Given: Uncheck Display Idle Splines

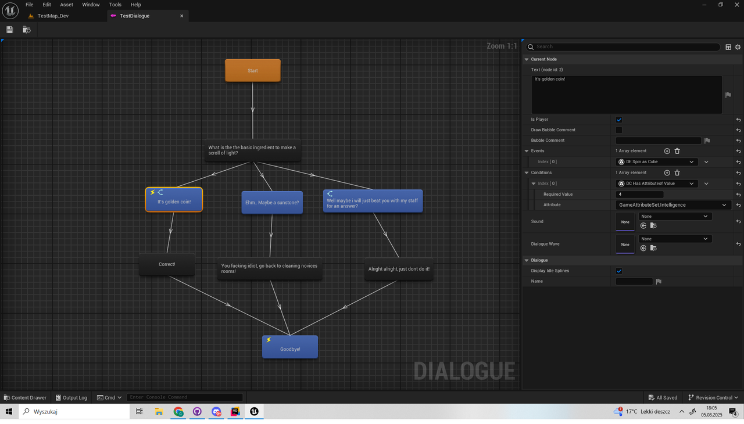Looking at the screenshot, I should 618,271.
